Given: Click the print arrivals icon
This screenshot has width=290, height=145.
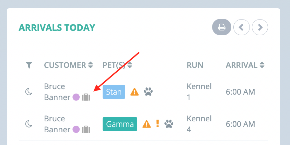Looking at the screenshot, I should click(x=222, y=27).
